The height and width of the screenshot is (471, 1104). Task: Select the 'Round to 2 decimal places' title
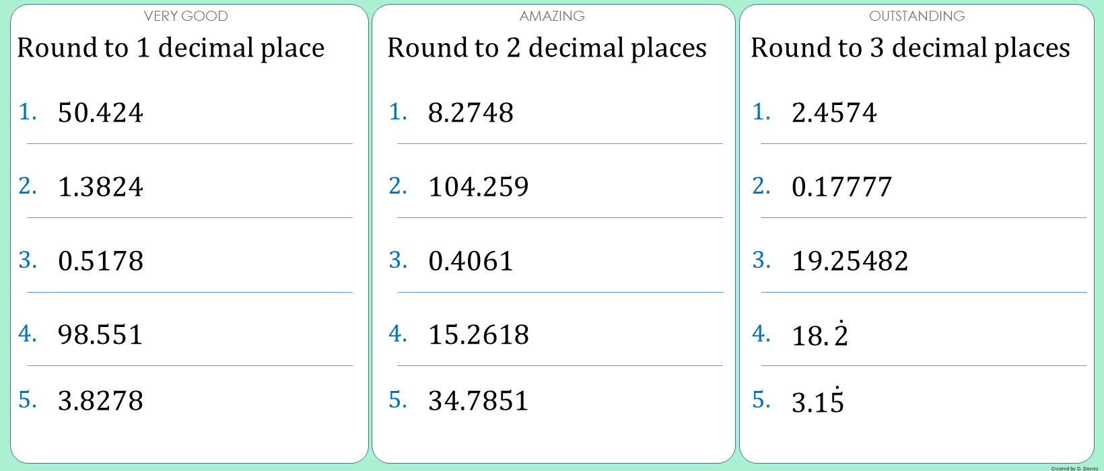tap(547, 48)
